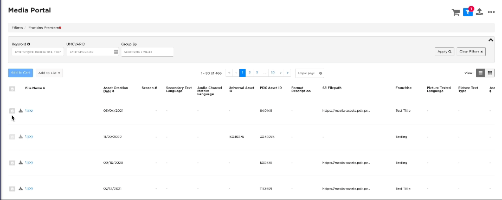Click the PDX Asset ID column header
502x200 pixels.
(x=271, y=88)
